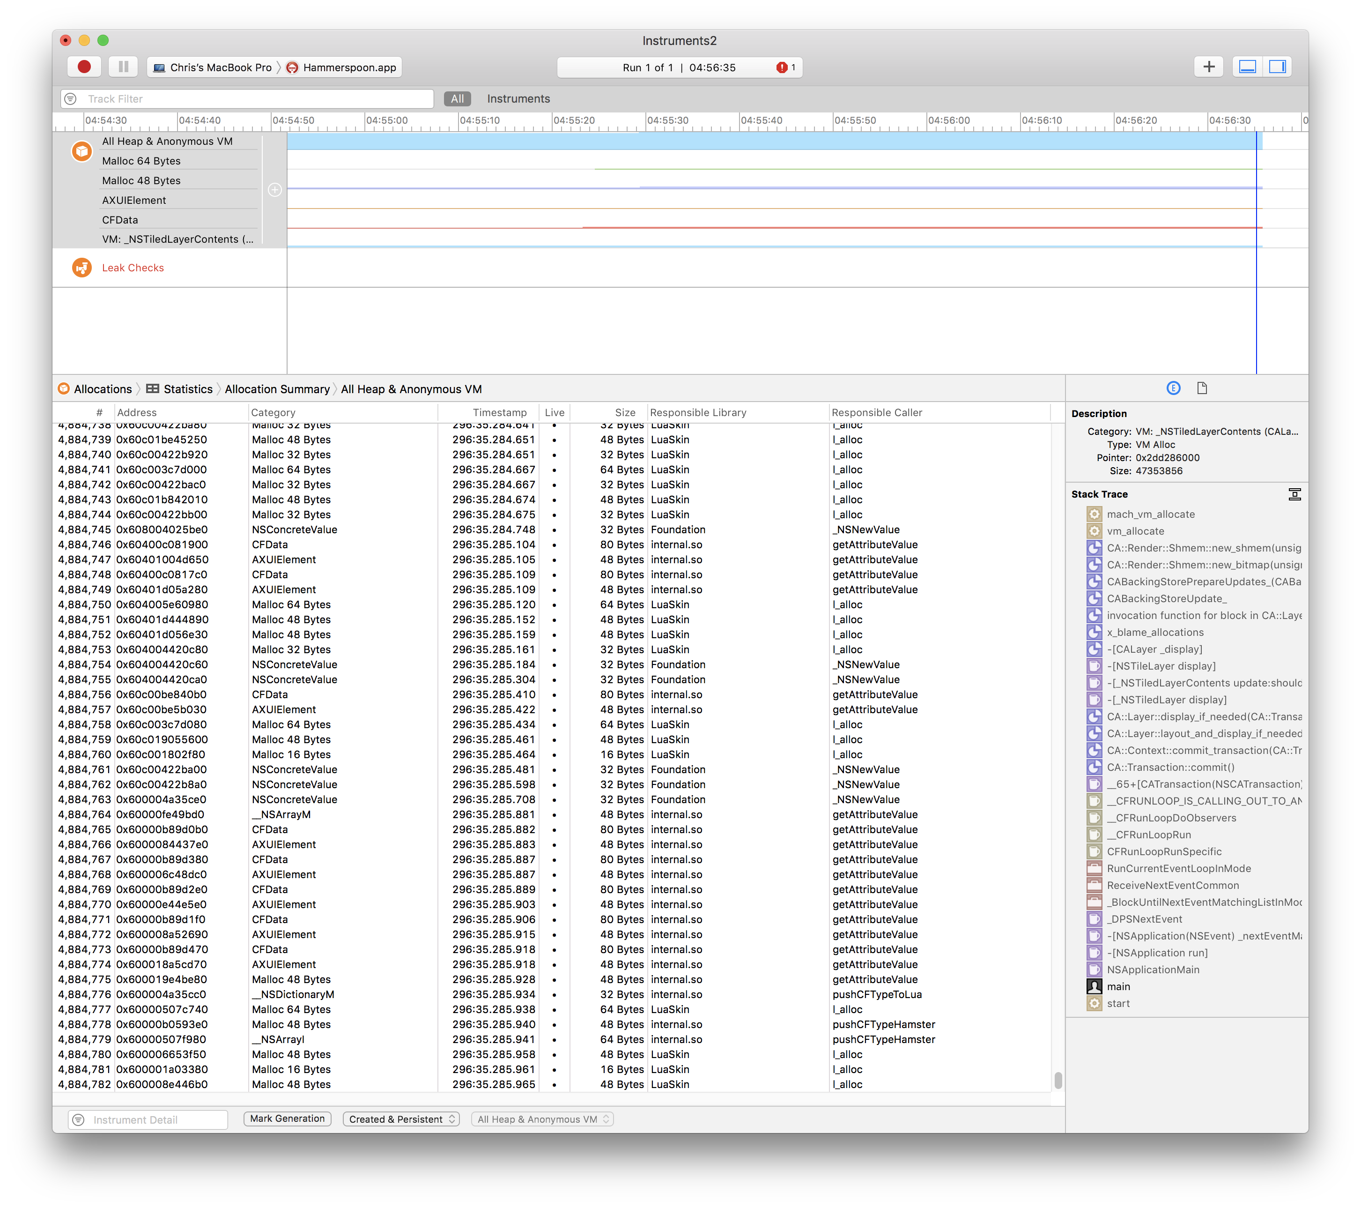
Task: Switch filter segment from All to Instruments
Action: point(519,98)
